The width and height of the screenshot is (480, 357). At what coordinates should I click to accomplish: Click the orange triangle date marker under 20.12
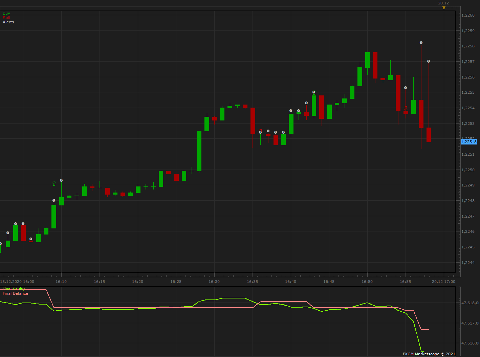pos(444,8)
